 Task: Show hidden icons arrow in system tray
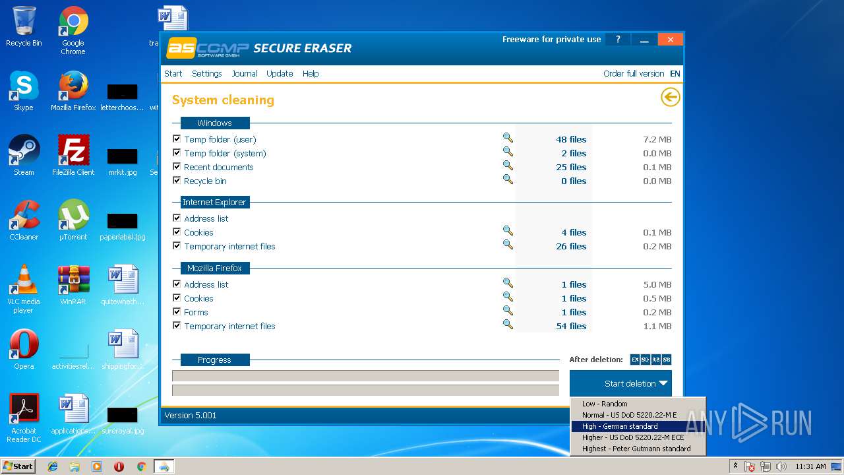coord(735,466)
